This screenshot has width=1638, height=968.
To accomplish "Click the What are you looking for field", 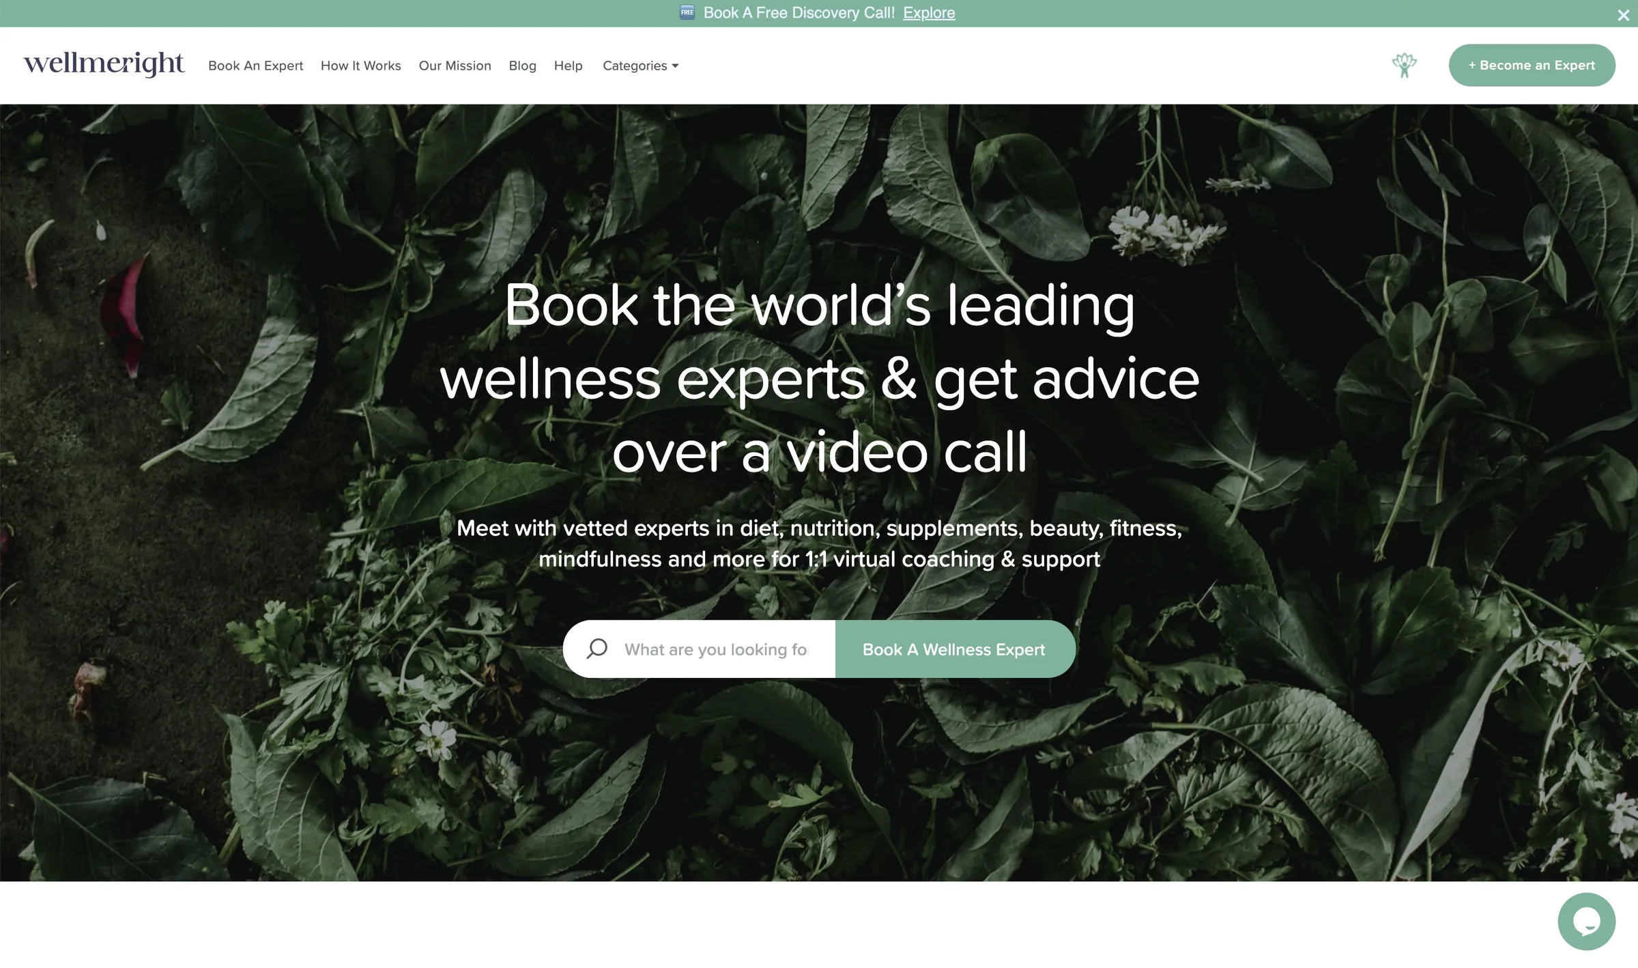I will tap(717, 649).
